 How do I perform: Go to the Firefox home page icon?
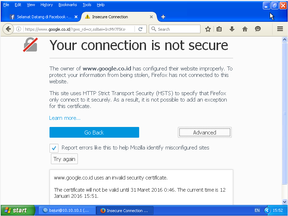[x=245, y=29]
